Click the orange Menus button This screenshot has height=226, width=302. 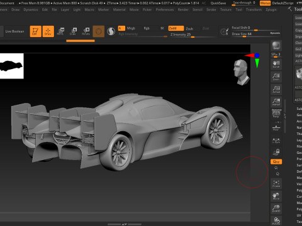pyautogui.click(x=265, y=3)
